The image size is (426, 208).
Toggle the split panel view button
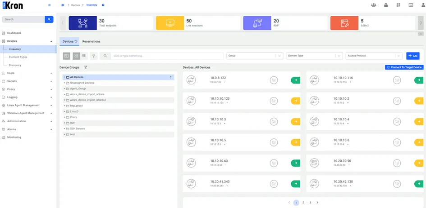[67, 56]
